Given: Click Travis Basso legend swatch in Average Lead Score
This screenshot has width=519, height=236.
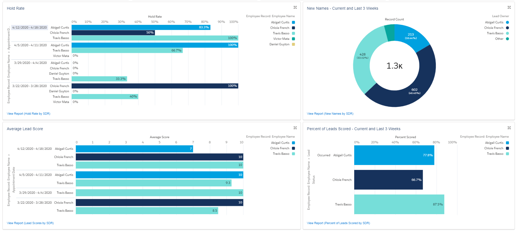Looking at the screenshot, I should coord(293,154).
